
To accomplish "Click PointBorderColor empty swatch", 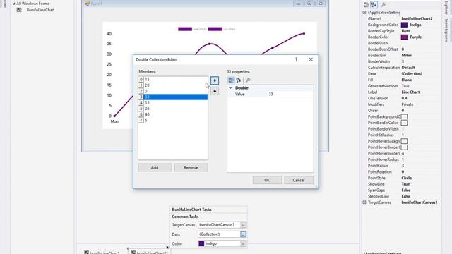I will [404, 123].
